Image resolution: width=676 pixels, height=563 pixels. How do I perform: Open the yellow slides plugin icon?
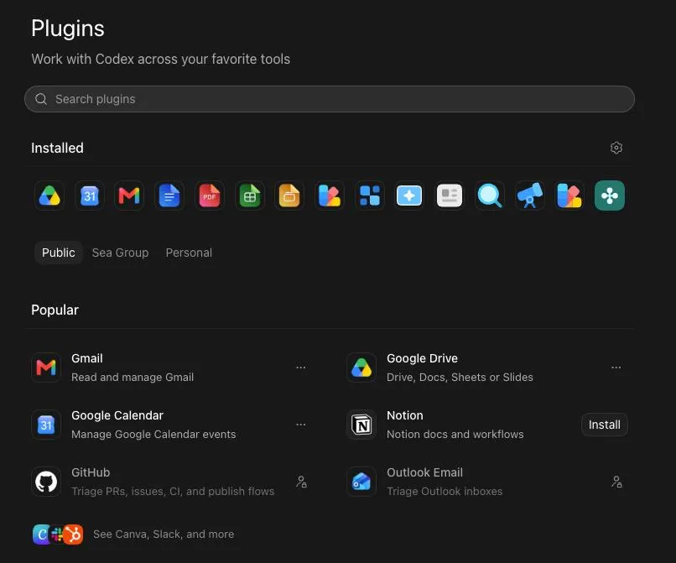click(289, 195)
